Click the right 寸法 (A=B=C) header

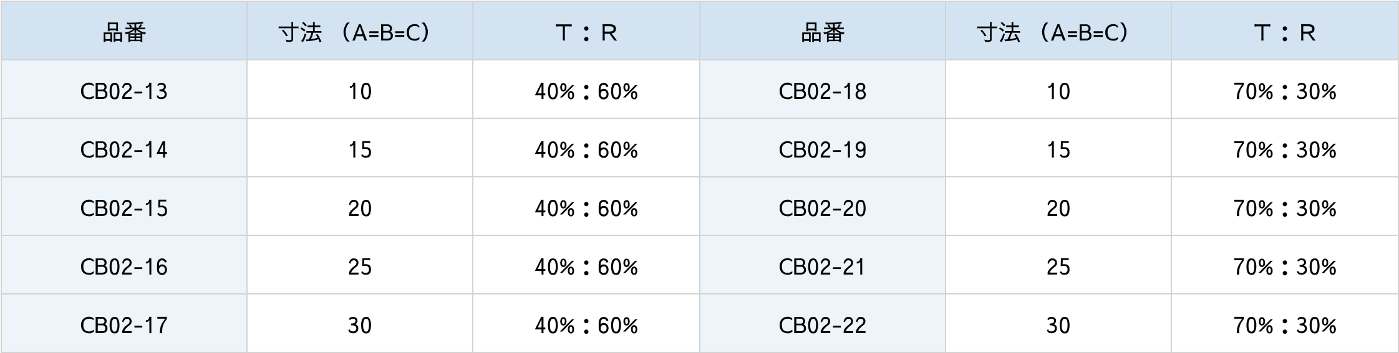pos(1058,32)
